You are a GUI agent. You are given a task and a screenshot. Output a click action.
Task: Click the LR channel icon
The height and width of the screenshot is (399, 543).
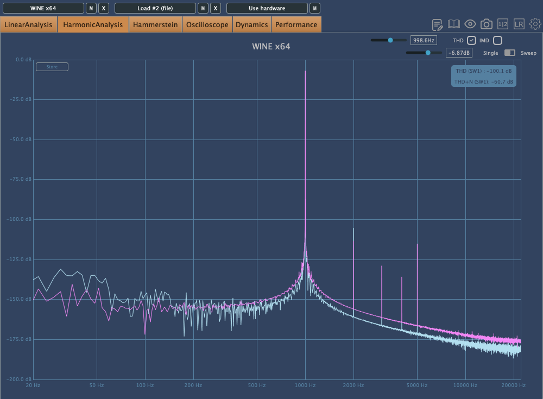coord(519,24)
